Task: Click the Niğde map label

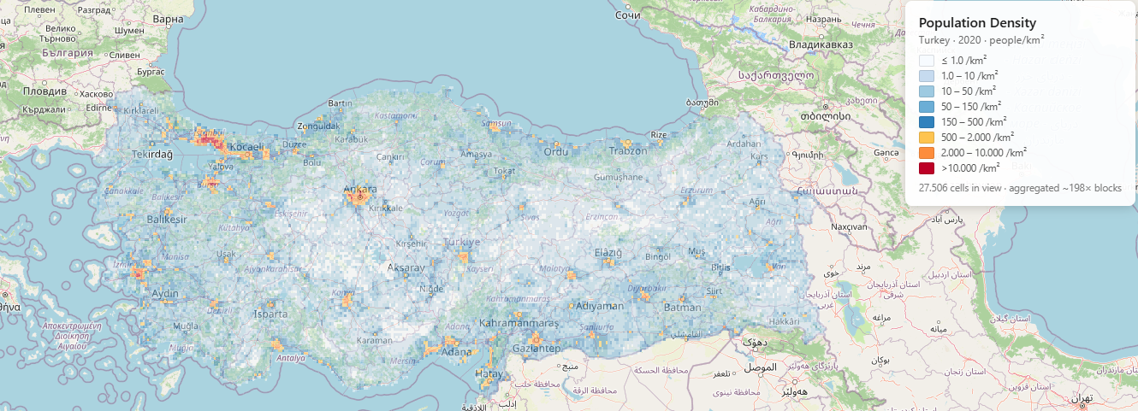Action: pos(431,288)
